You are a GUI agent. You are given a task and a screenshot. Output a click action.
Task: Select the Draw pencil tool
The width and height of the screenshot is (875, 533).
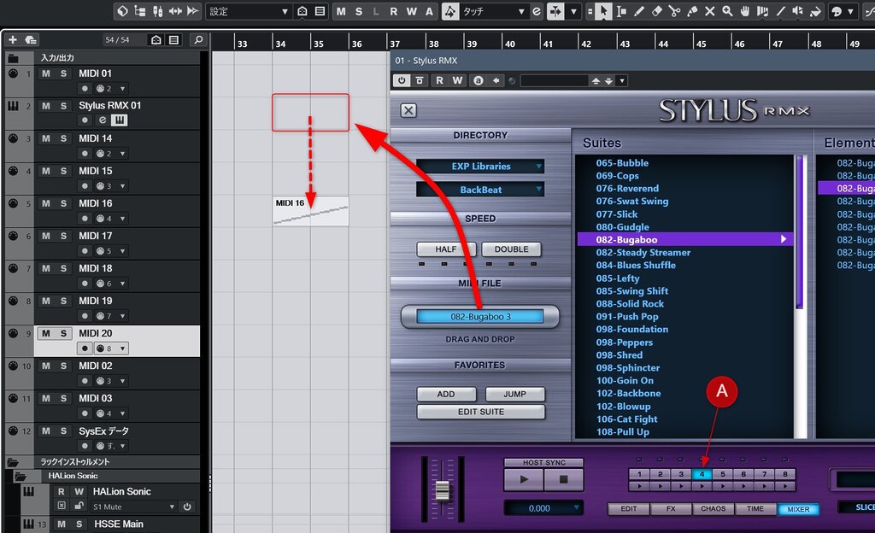tap(639, 11)
